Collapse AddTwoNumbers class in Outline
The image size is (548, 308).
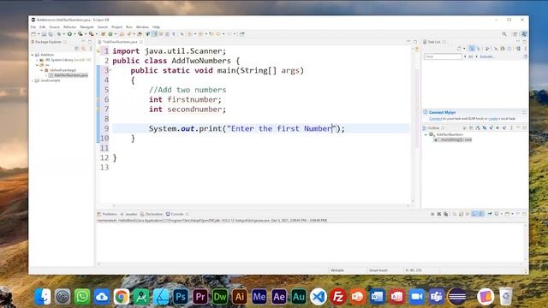[x=426, y=134]
